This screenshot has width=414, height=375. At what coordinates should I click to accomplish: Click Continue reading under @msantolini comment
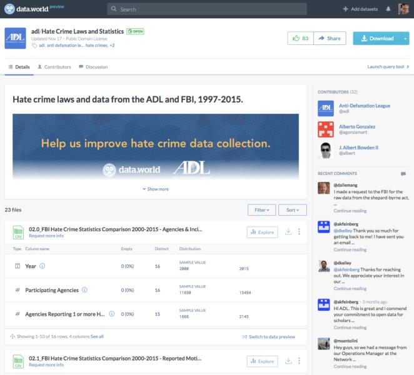click(x=350, y=366)
